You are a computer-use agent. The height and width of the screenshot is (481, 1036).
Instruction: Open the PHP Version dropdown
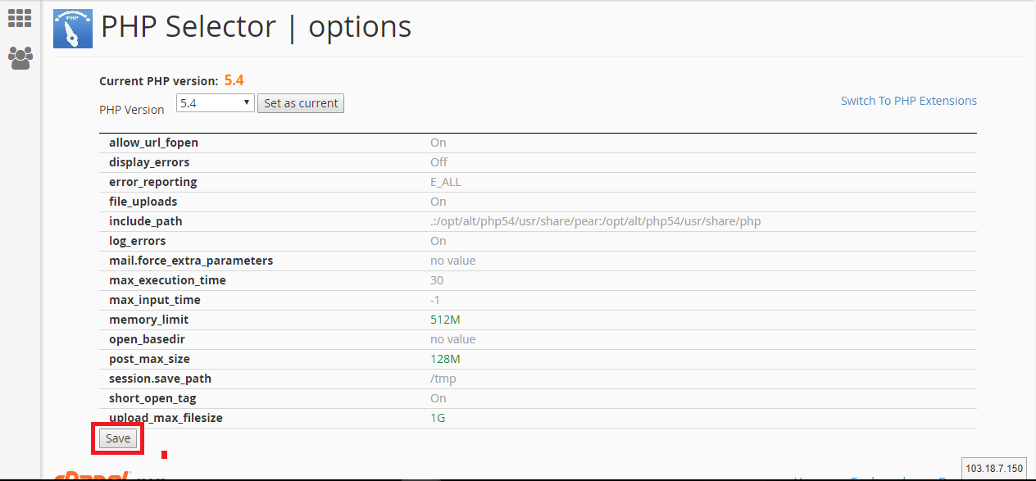(x=216, y=103)
